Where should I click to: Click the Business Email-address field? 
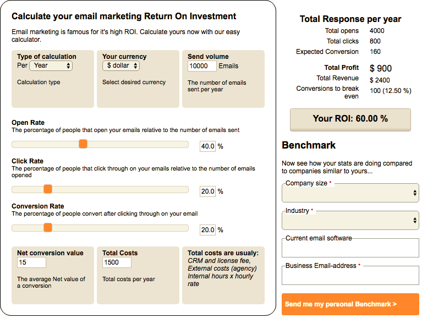pyautogui.click(x=350, y=276)
